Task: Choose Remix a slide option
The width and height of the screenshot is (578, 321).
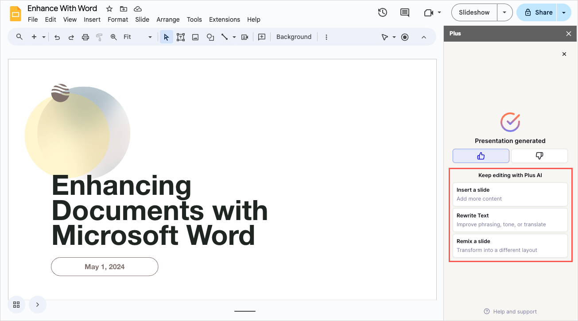Action: (510, 246)
